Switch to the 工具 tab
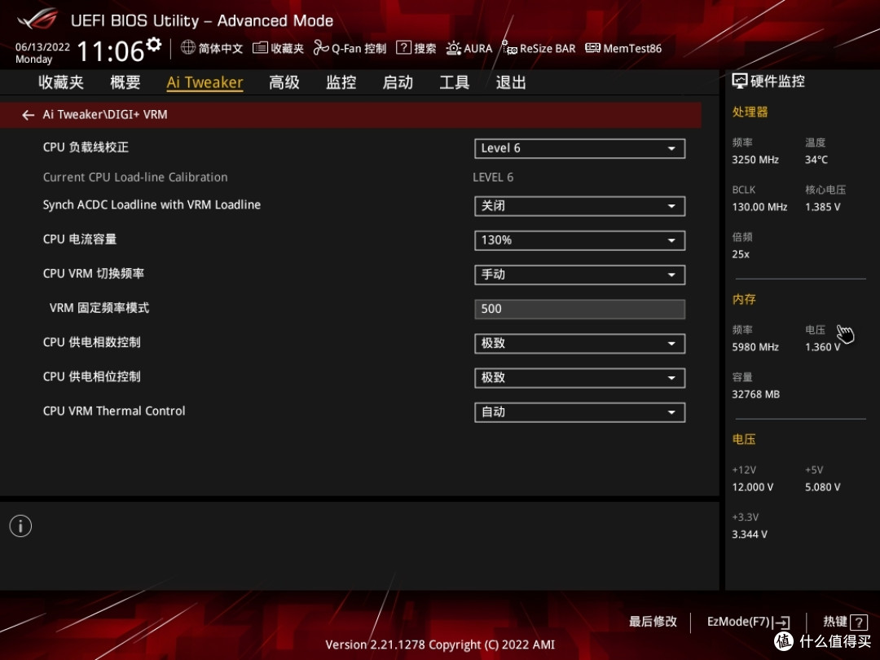880x660 pixels. pyautogui.click(x=455, y=82)
